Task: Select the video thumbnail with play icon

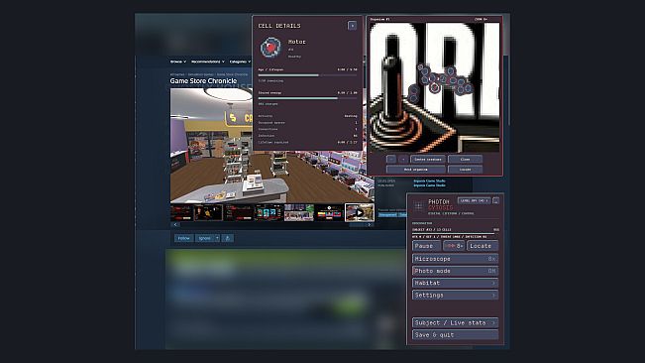Action: click(x=359, y=212)
